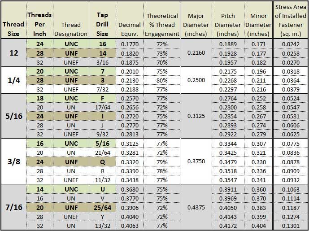Select tap drill size 13/32
Image resolution: width=309 pixels, height=231 pixels.
(x=102, y=226)
